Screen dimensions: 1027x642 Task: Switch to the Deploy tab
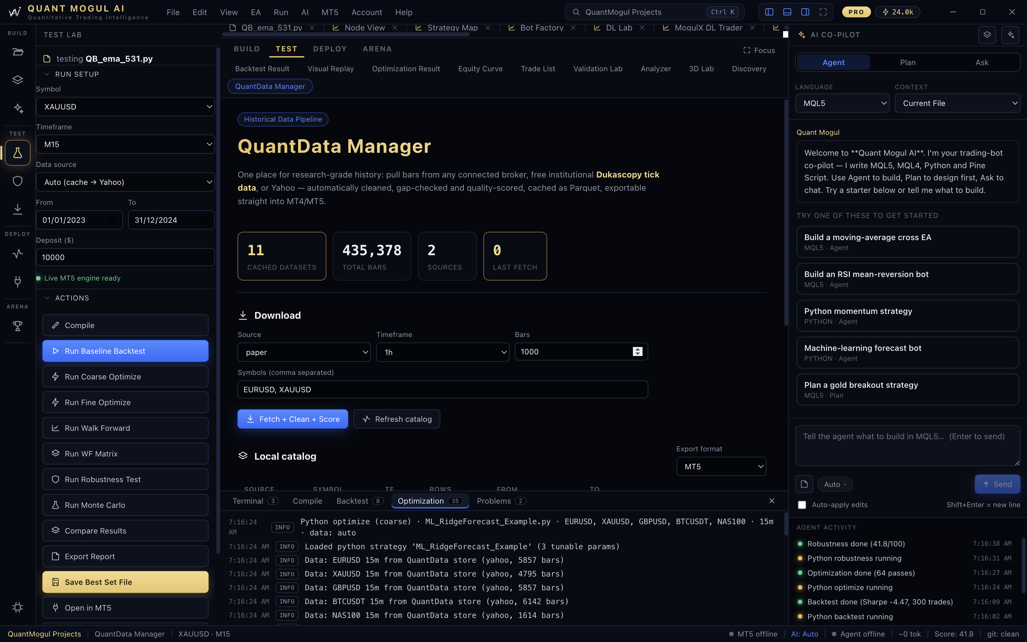tap(330, 49)
